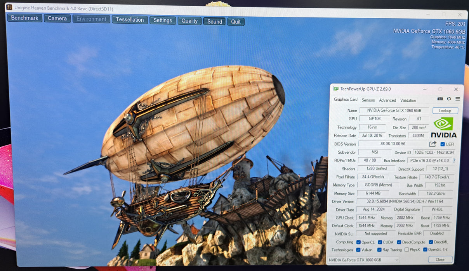This screenshot has height=271, width=469.
Task: Click the GPU-Z refresh icon
Action: click(449, 99)
